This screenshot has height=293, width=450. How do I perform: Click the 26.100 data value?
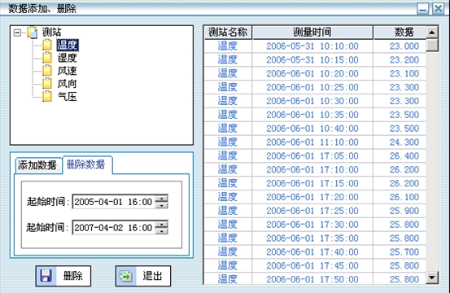click(x=404, y=197)
